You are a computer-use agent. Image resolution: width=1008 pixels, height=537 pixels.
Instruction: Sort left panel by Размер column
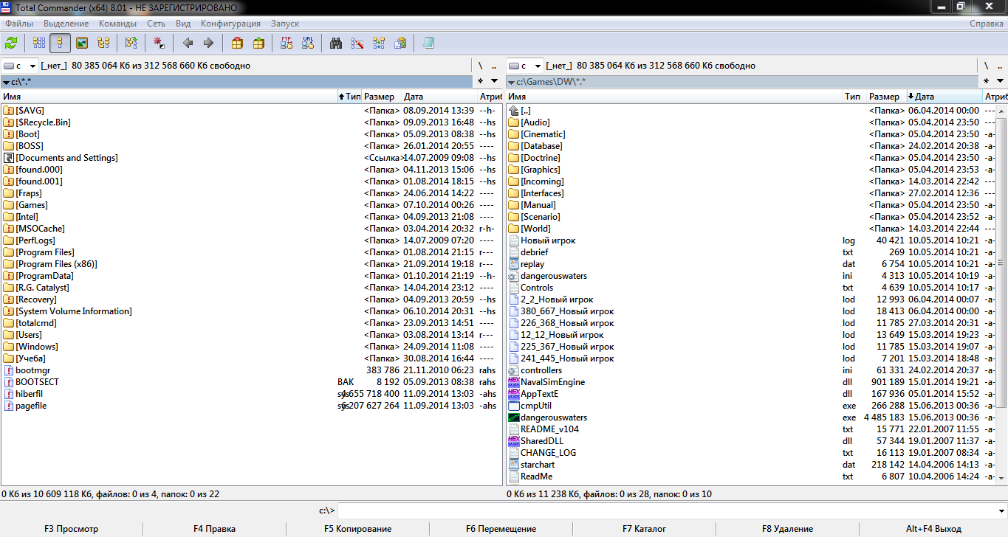381,97
